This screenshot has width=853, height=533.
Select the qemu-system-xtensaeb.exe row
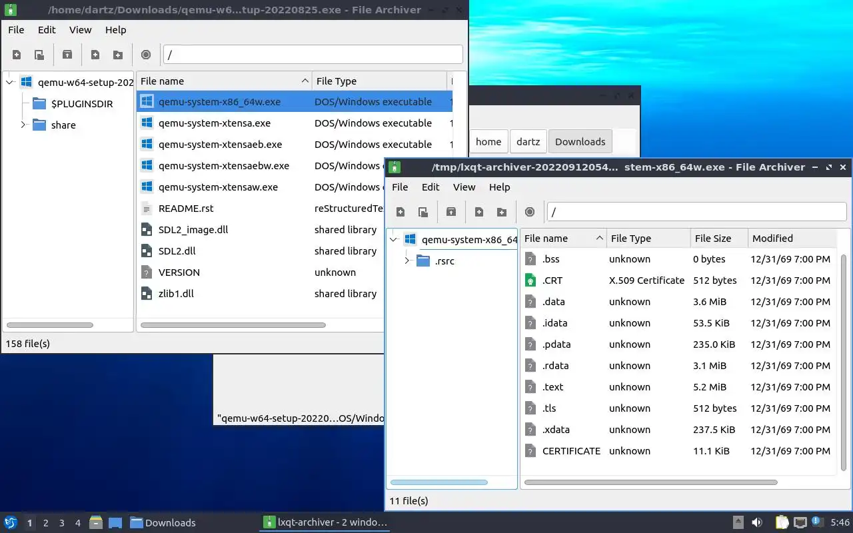(x=294, y=145)
